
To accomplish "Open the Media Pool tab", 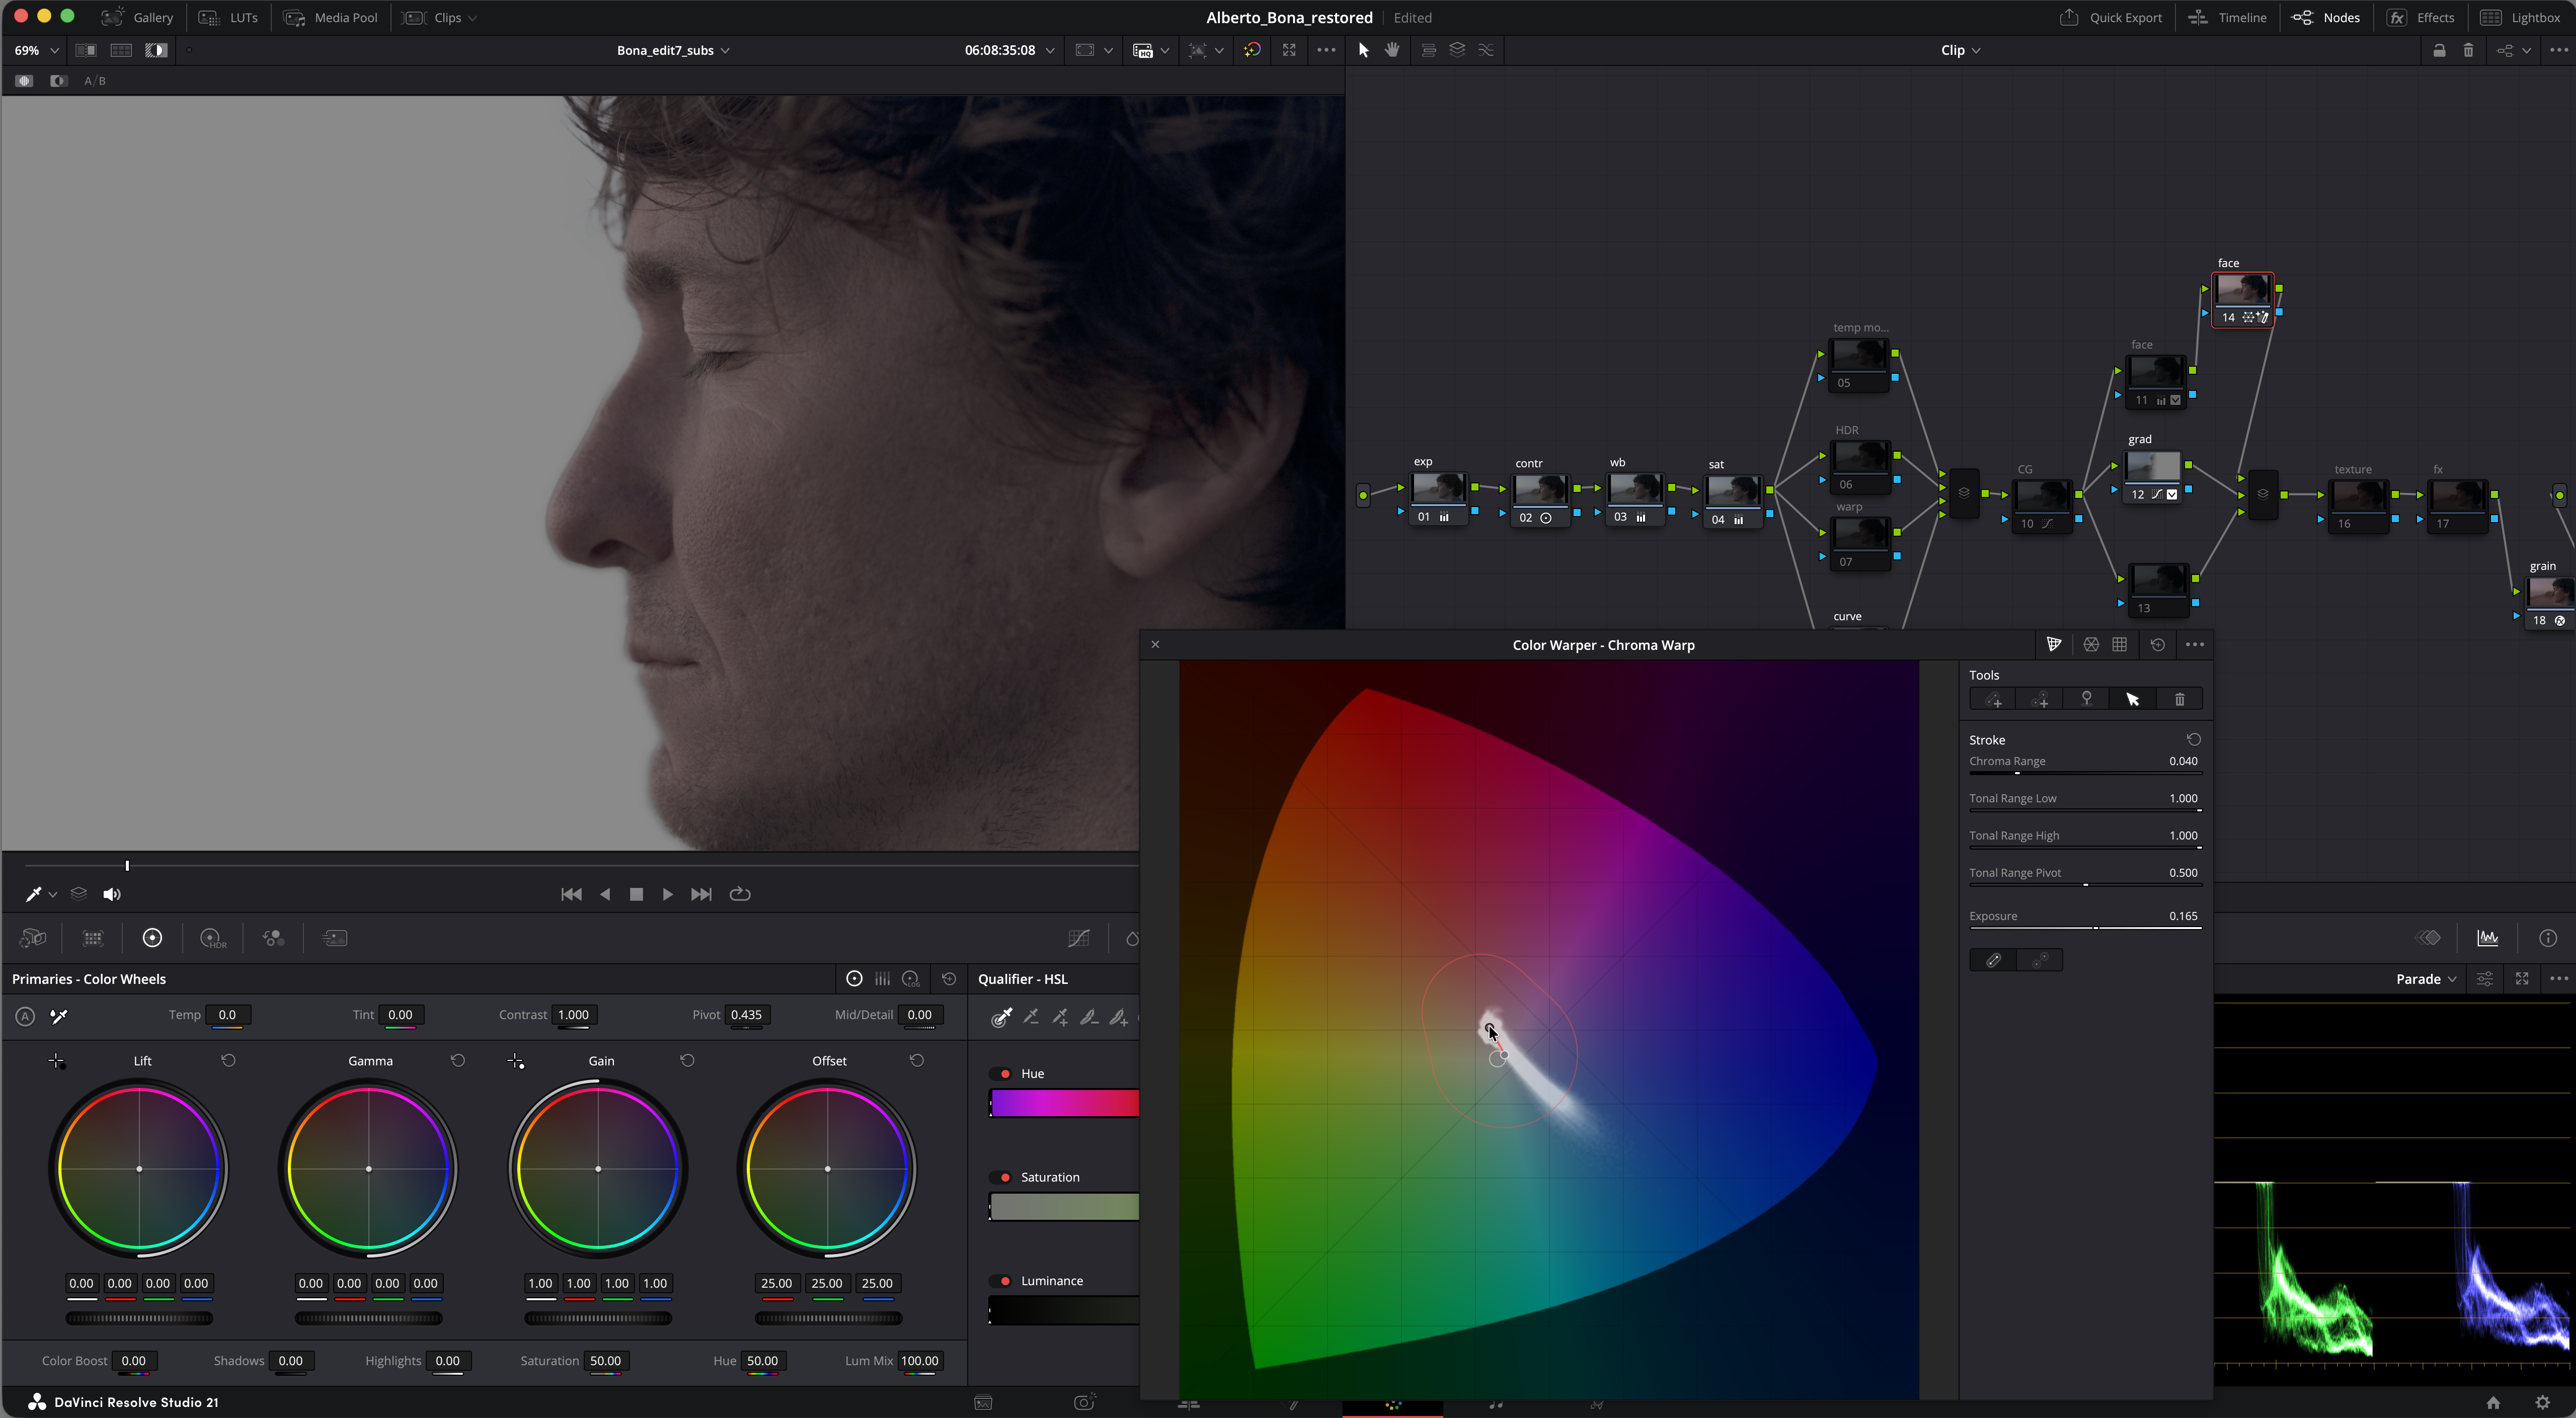I will [x=331, y=17].
